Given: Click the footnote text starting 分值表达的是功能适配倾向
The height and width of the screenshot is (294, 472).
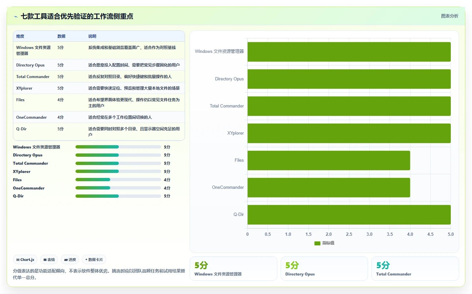Looking at the screenshot, I should (99, 274).
